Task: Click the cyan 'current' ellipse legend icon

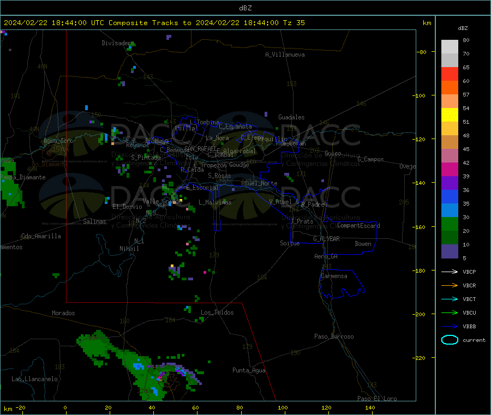Action: coord(450,340)
